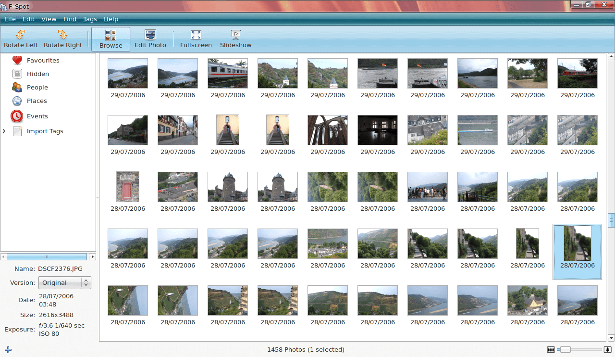Select the Hidden padlock tag

point(17,74)
